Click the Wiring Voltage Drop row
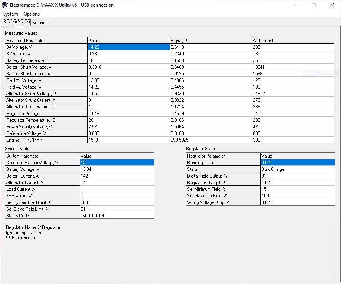 click(223, 202)
